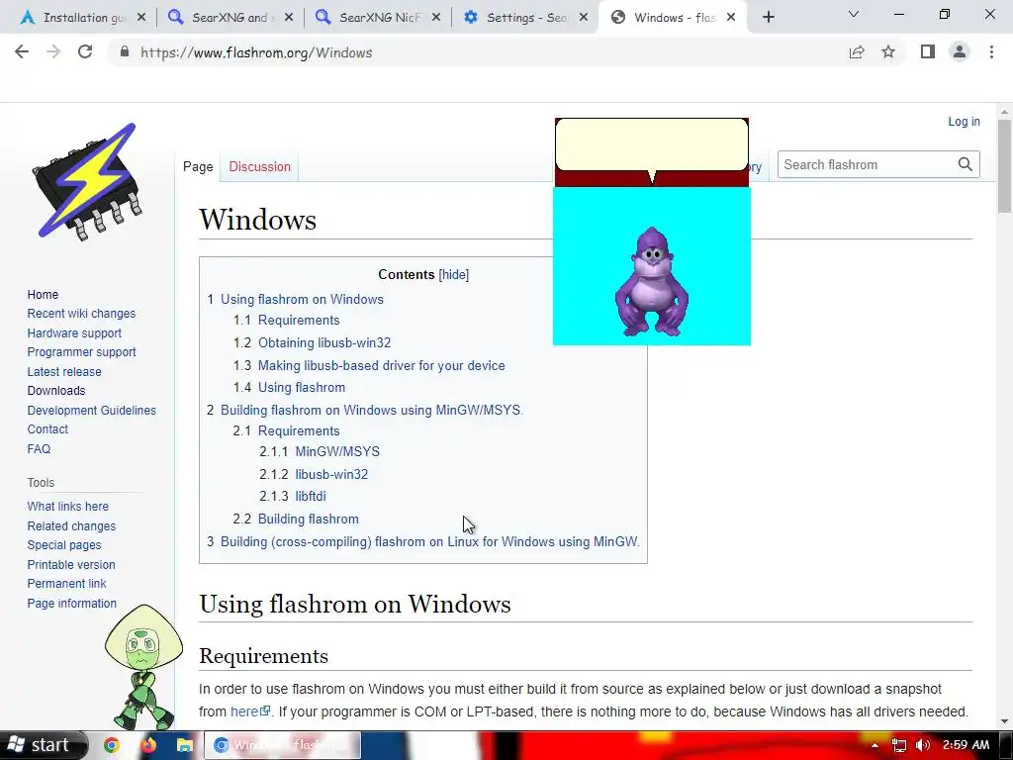Click the Log in link
Viewport: 1013px width, 760px height.
[x=964, y=122]
